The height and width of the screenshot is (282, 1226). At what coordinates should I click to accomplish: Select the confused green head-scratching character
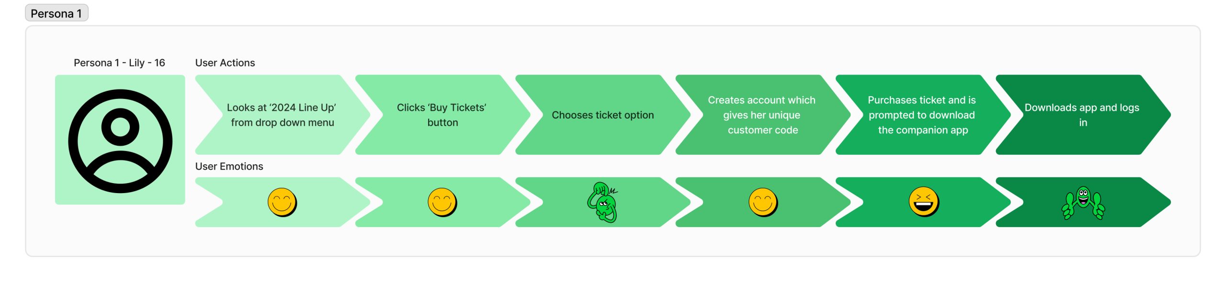tap(602, 202)
